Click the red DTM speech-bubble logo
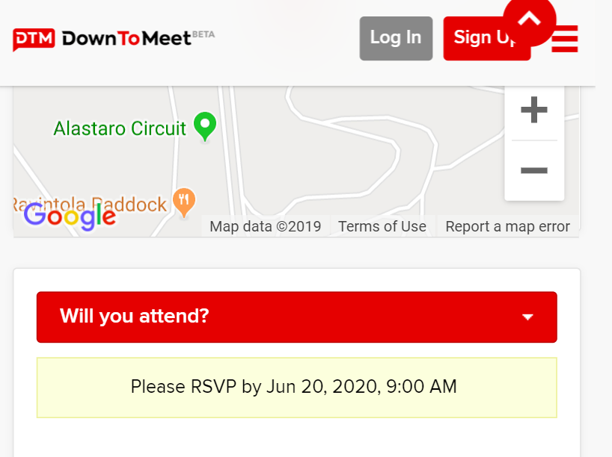Screen dimensions: 612x457 [34, 39]
